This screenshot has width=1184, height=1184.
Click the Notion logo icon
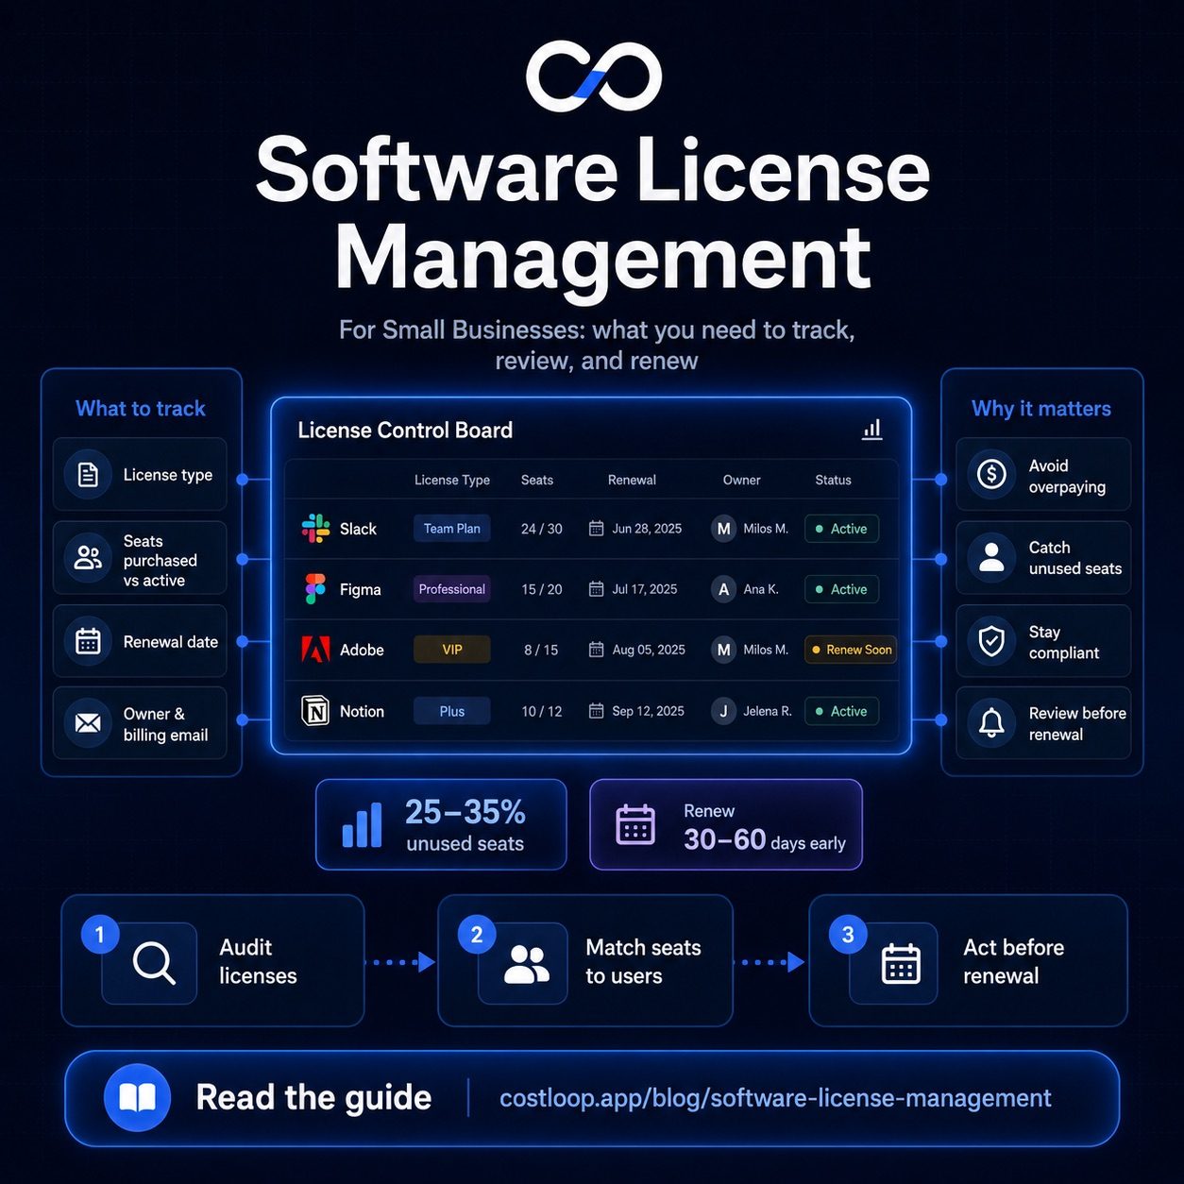coord(315,710)
